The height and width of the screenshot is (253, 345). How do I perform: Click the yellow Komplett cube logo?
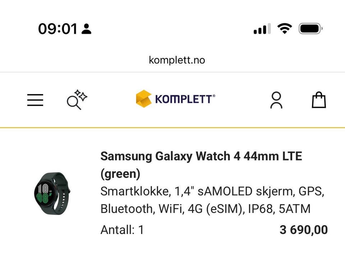click(143, 99)
